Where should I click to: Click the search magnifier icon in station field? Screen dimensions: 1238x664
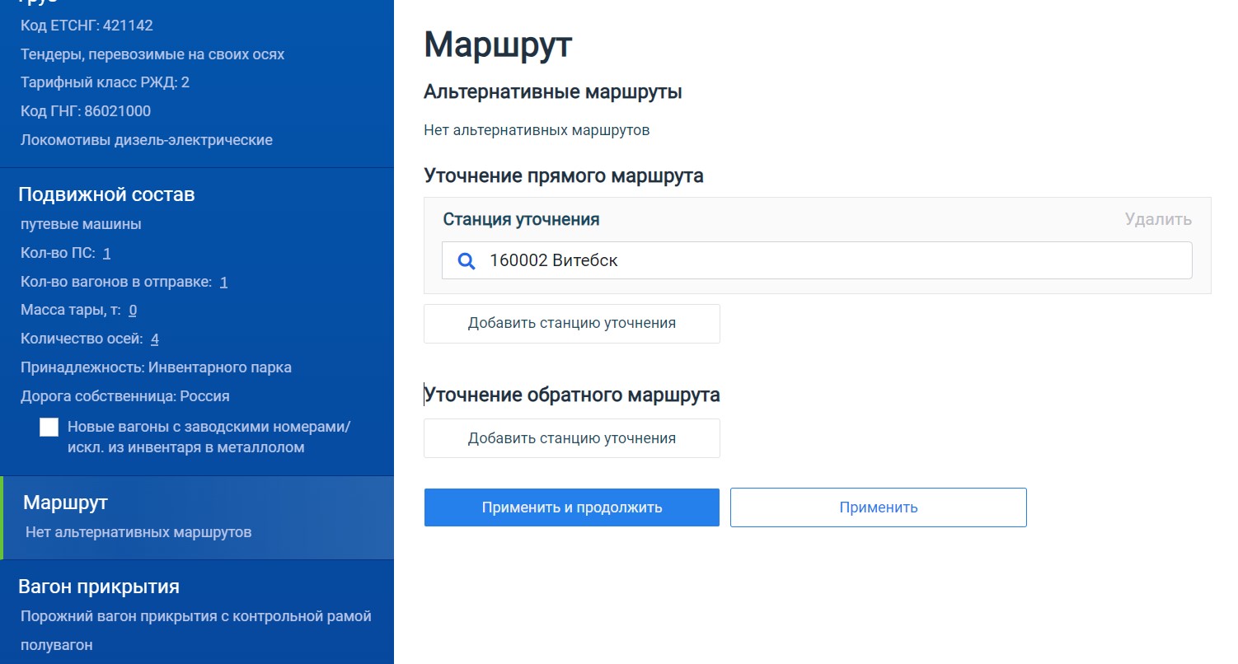tap(467, 261)
